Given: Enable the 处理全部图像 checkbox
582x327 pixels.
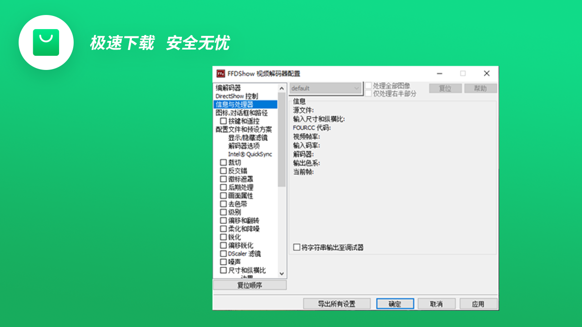Looking at the screenshot, I should [x=369, y=86].
